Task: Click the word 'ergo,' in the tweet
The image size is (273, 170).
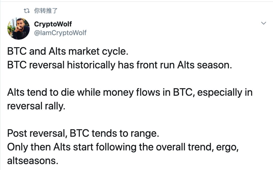Action: pyautogui.click(x=227, y=147)
